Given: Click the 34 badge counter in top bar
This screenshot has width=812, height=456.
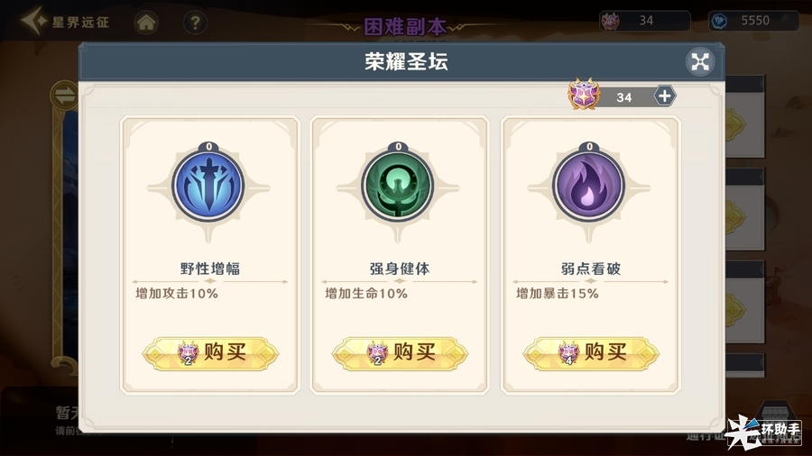Looking at the screenshot, I should pyautogui.click(x=645, y=21).
